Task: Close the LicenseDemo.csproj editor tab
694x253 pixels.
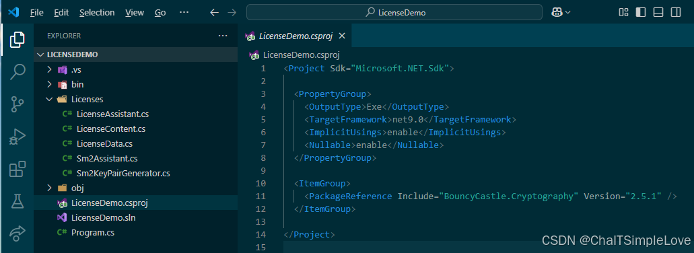Action: pyautogui.click(x=341, y=36)
